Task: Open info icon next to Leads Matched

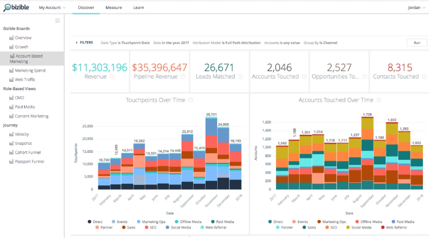Action: tap(240, 76)
